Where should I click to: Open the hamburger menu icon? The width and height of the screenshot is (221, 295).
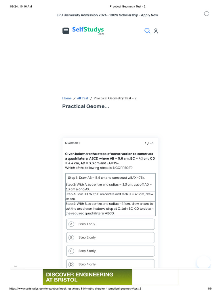(x=66, y=31)
